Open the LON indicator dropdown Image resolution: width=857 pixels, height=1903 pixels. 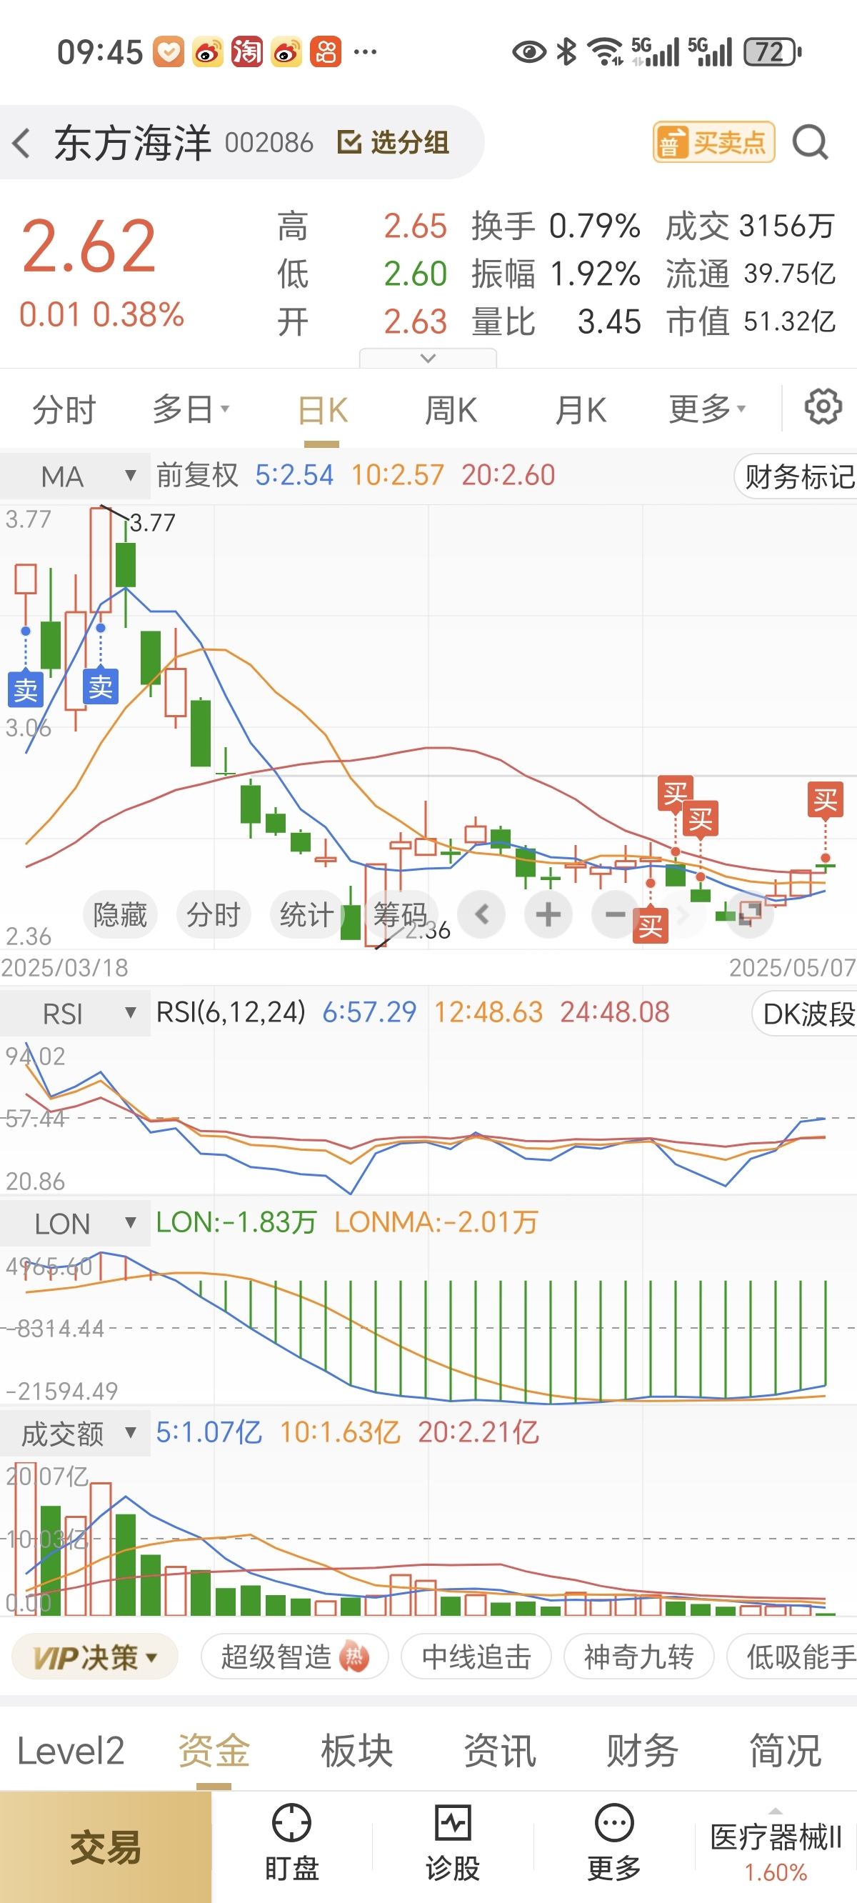click(74, 1224)
